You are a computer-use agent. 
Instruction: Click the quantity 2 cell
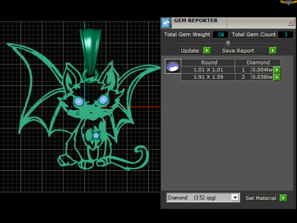point(243,77)
